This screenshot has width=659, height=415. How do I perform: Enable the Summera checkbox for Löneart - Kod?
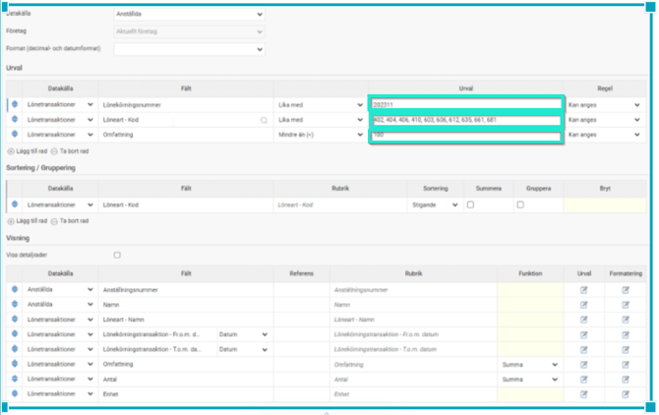click(x=470, y=205)
